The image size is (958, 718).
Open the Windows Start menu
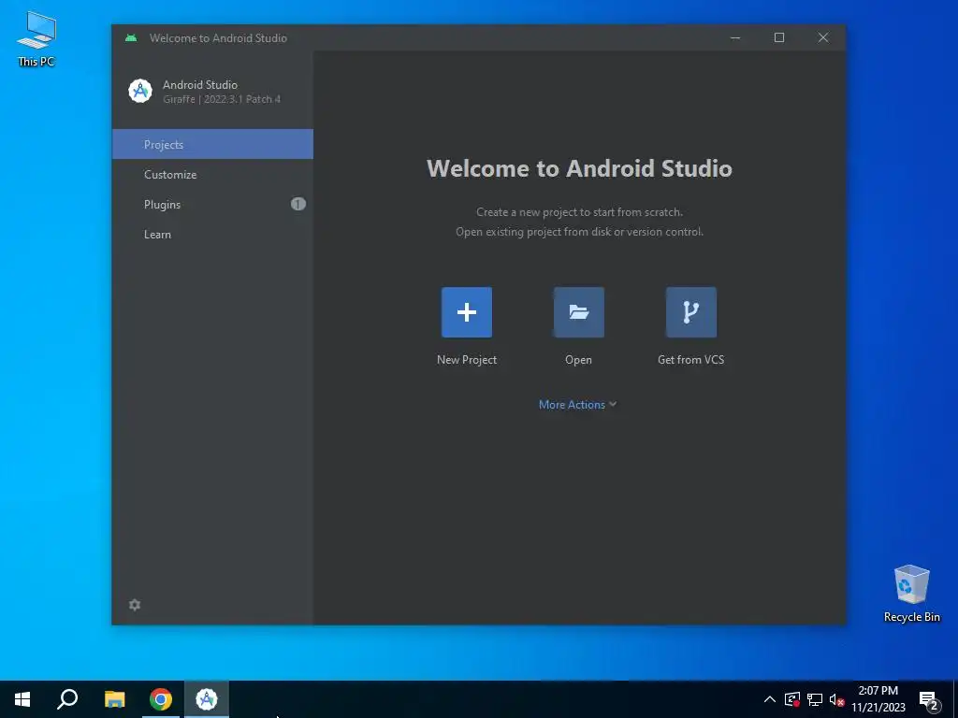(22, 699)
